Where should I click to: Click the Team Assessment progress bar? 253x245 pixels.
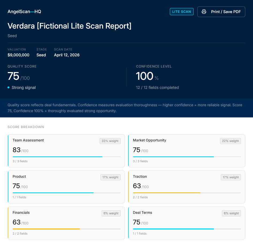click(x=67, y=157)
